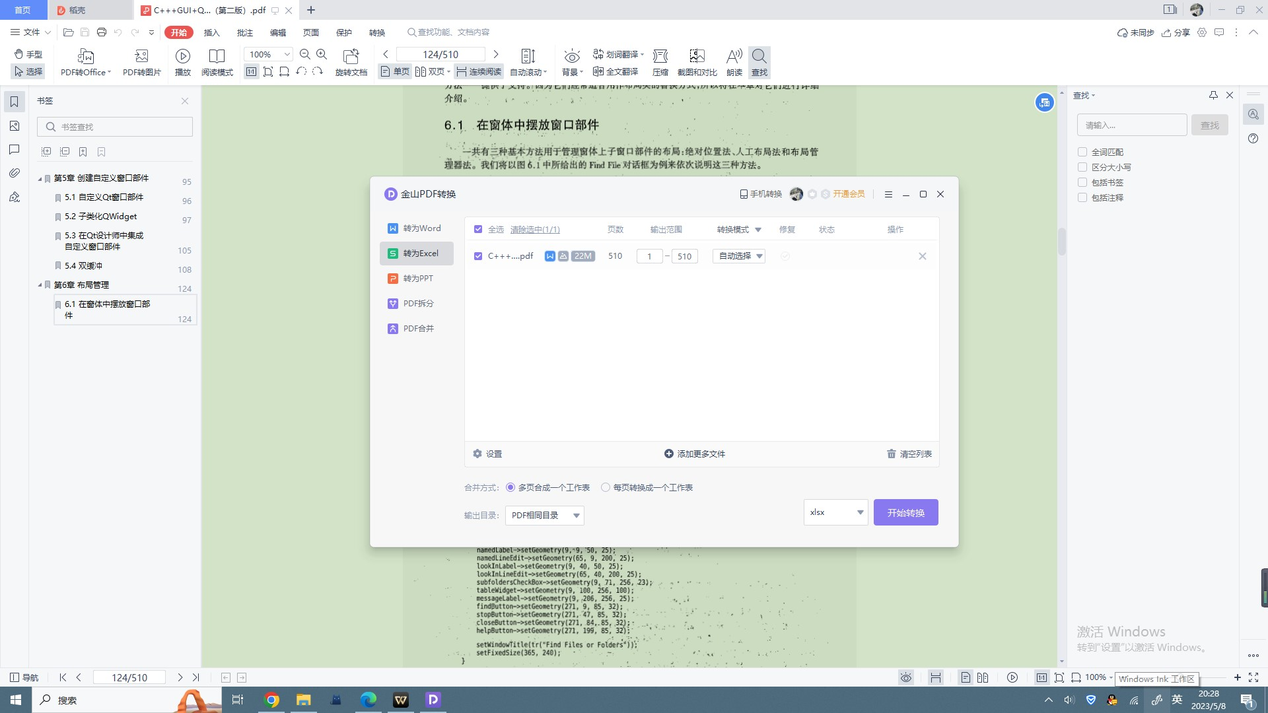Switch to 阅读模式
The width and height of the screenshot is (1268, 713).
pyautogui.click(x=217, y=63)
